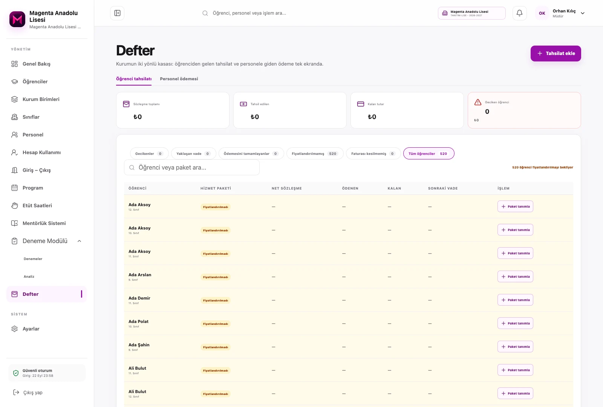Click Paket tanımla for Ada Polat
Image resolution: width=603 pixels, height=407 pixels.
(515, 323)
